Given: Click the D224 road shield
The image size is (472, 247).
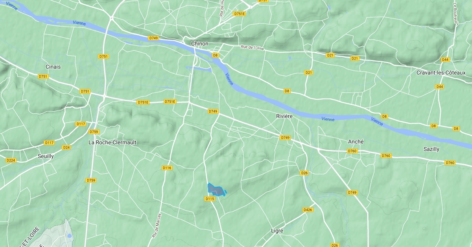Looking at the screenshot, I should (x=11, y=160).
